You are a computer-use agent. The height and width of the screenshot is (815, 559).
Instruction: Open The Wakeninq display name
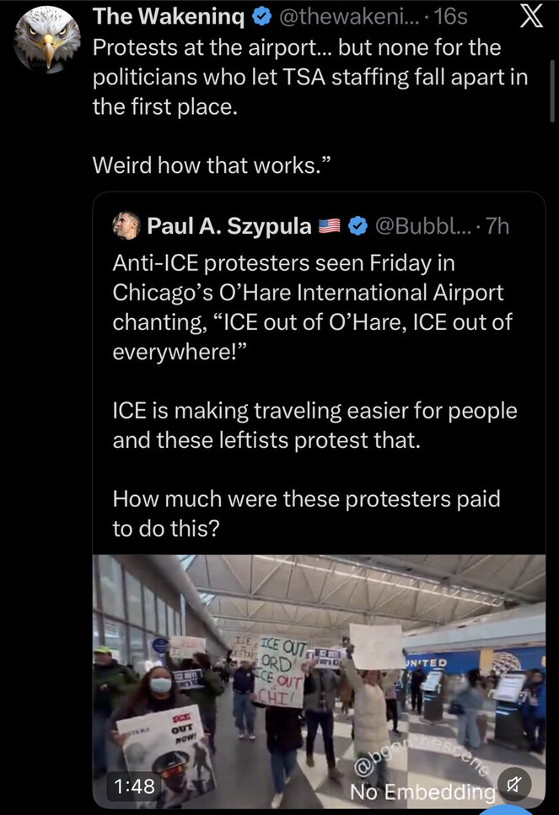point(164,17)
